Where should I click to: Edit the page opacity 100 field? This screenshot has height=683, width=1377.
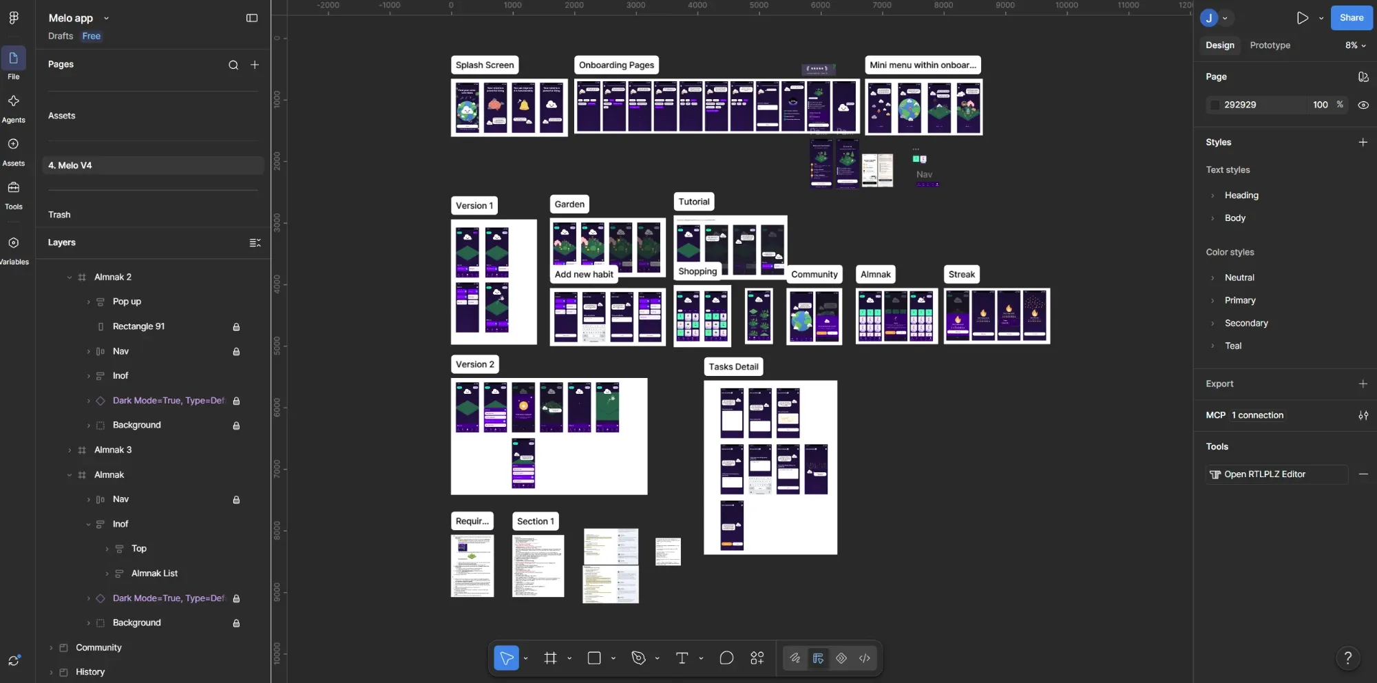coord(1320,105)
